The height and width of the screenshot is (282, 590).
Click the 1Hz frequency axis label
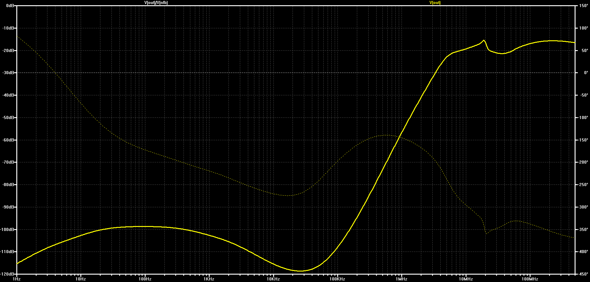pos(17,279)
